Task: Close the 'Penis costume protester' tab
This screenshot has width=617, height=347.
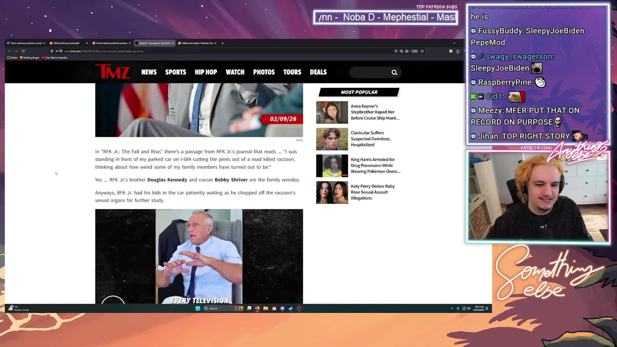Action: (44, 43)
